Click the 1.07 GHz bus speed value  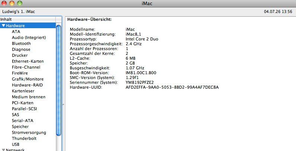point(135,68)
